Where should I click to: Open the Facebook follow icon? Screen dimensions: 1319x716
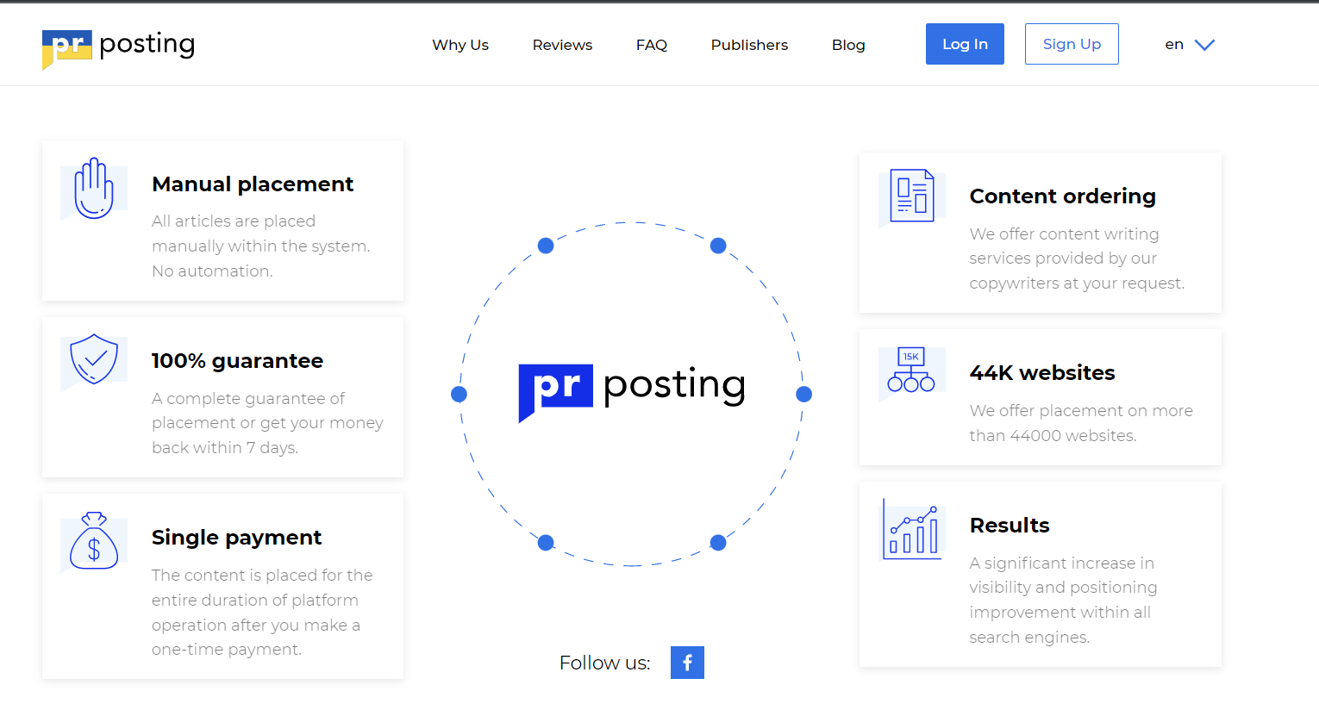click(x=687, y=663)
